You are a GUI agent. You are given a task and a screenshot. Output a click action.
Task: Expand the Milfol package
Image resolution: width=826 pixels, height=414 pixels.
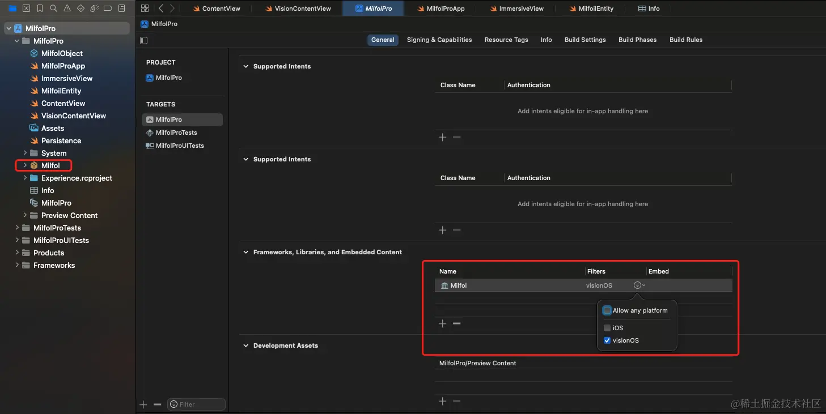pos(25,165)
